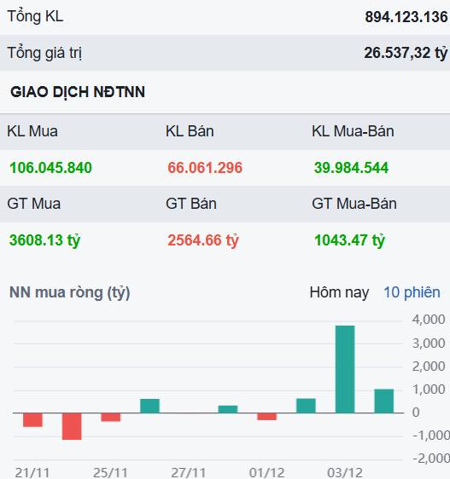Click the last green bar after 03/12

point(384,401)
